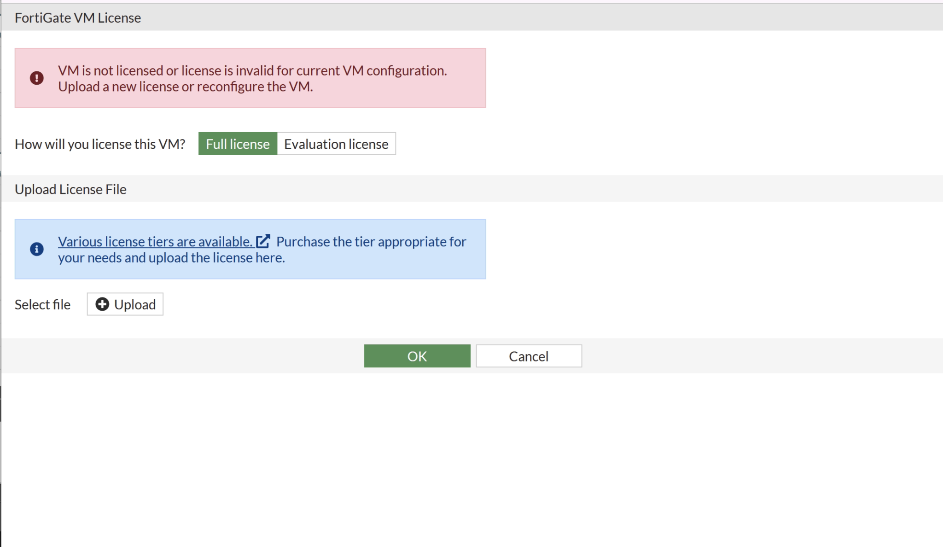The width and height of the screenshot is (943, 547).
Task: Select the Evaluation license option
Action: tap(336, 144)
